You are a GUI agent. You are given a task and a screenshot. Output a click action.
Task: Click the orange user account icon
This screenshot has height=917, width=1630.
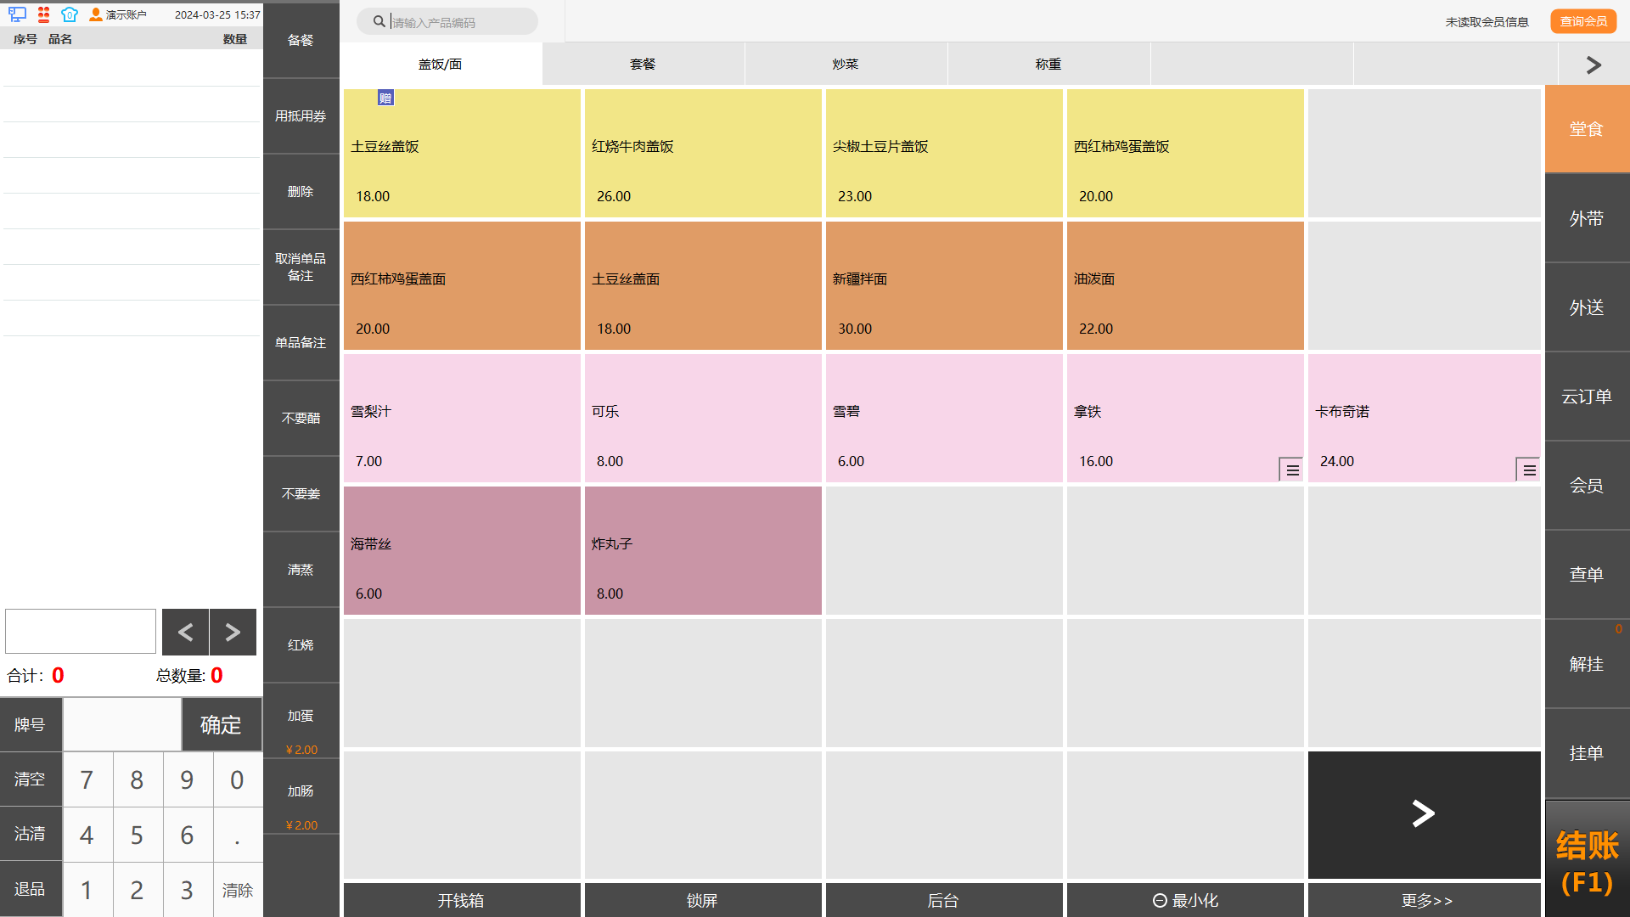[x=96, y=14]
